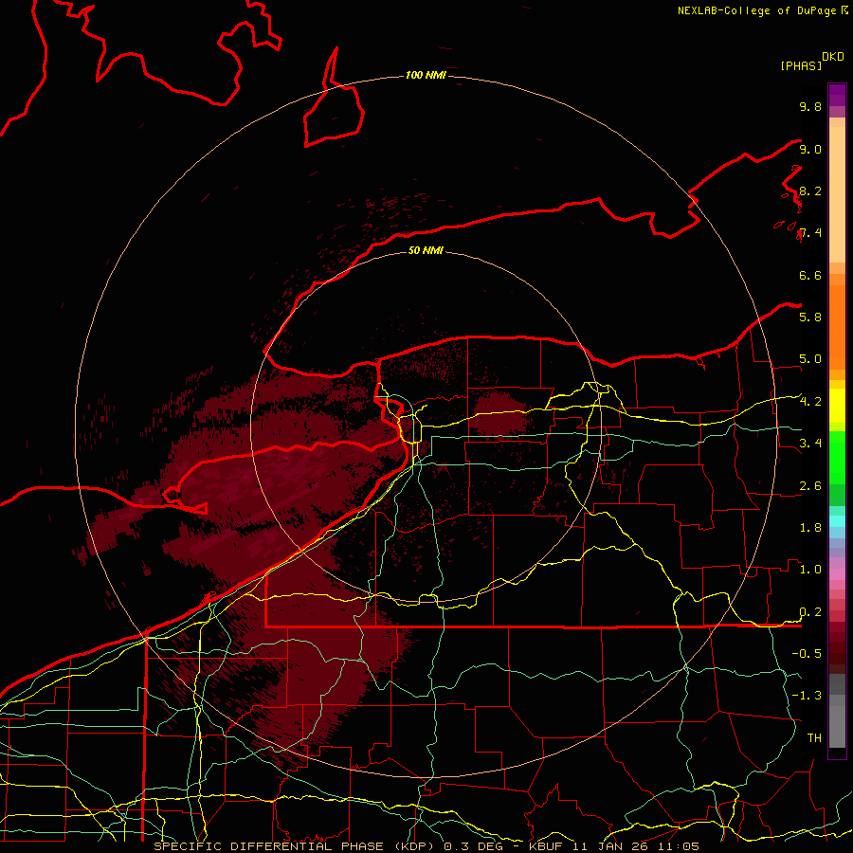Click the 7.4 scale label
Screen dimensions: 853x853
tap(810, 233)
